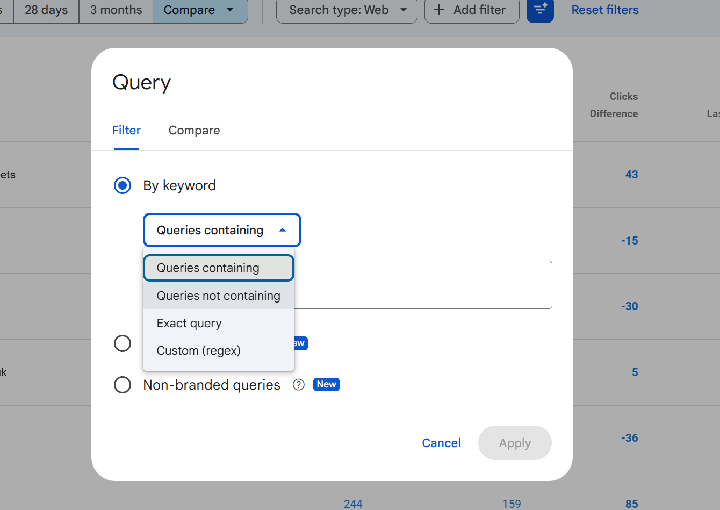Select the Non-branded queries radio option
720x510 pixels.
[x=123, y=385]
